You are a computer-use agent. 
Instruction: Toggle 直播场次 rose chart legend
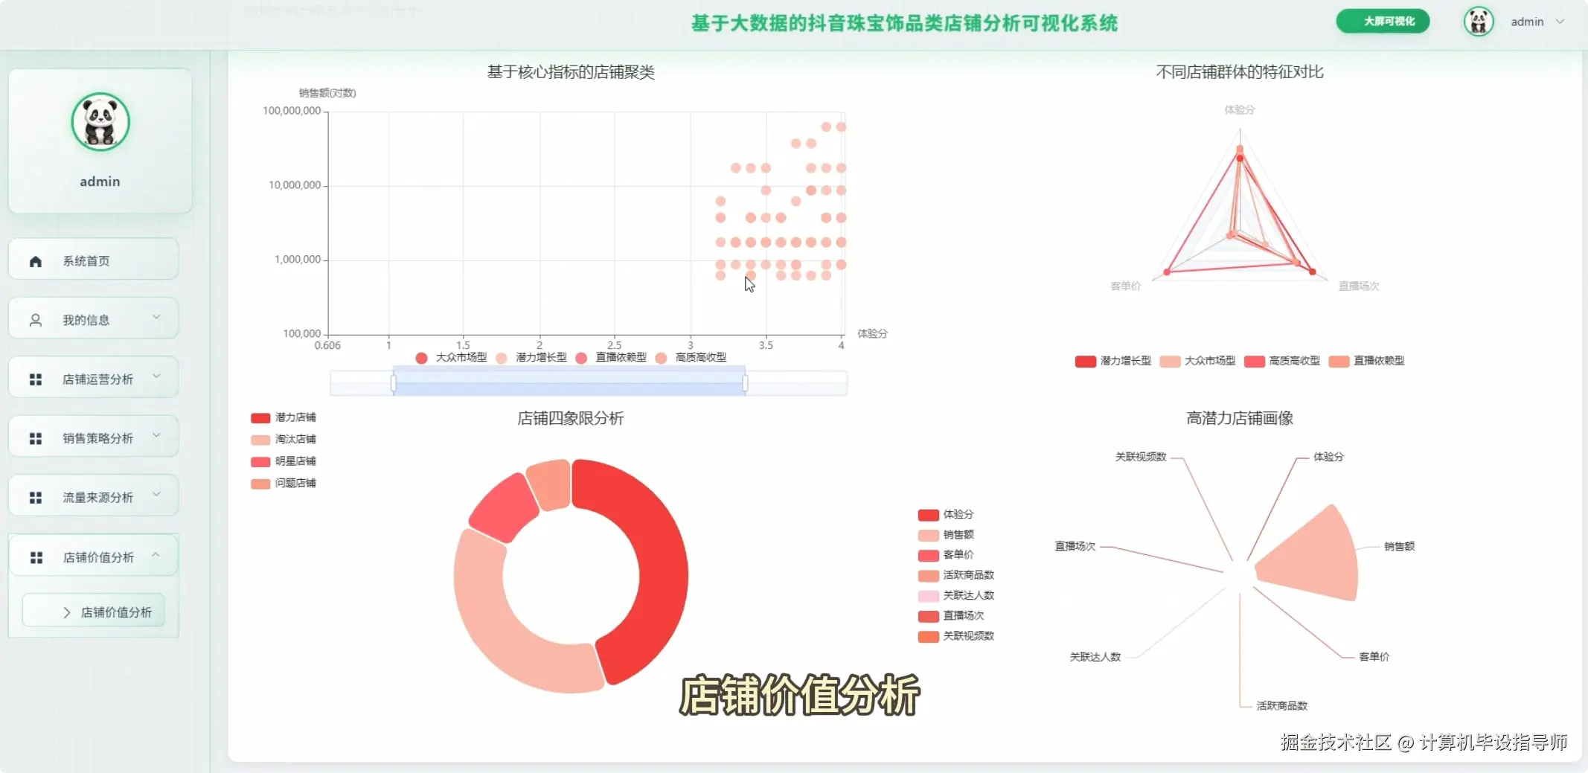[x=951, y=615]
